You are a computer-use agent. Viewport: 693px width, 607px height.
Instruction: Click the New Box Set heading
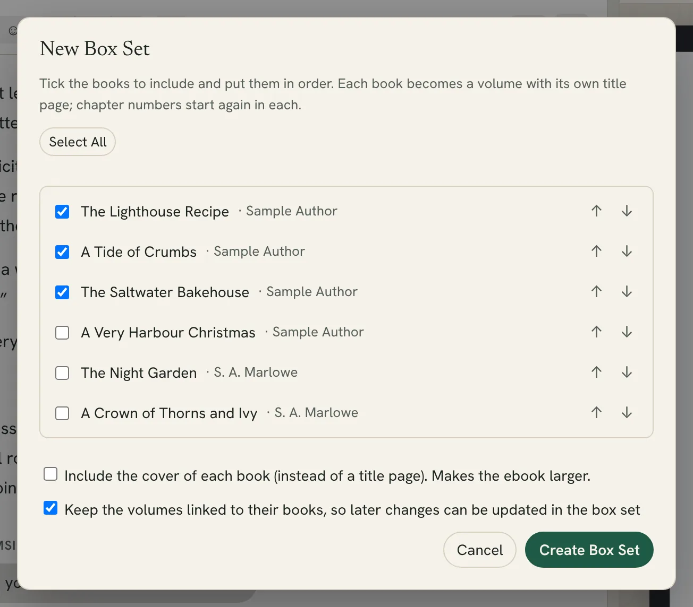pyautogui.click(x=95, y=48)
